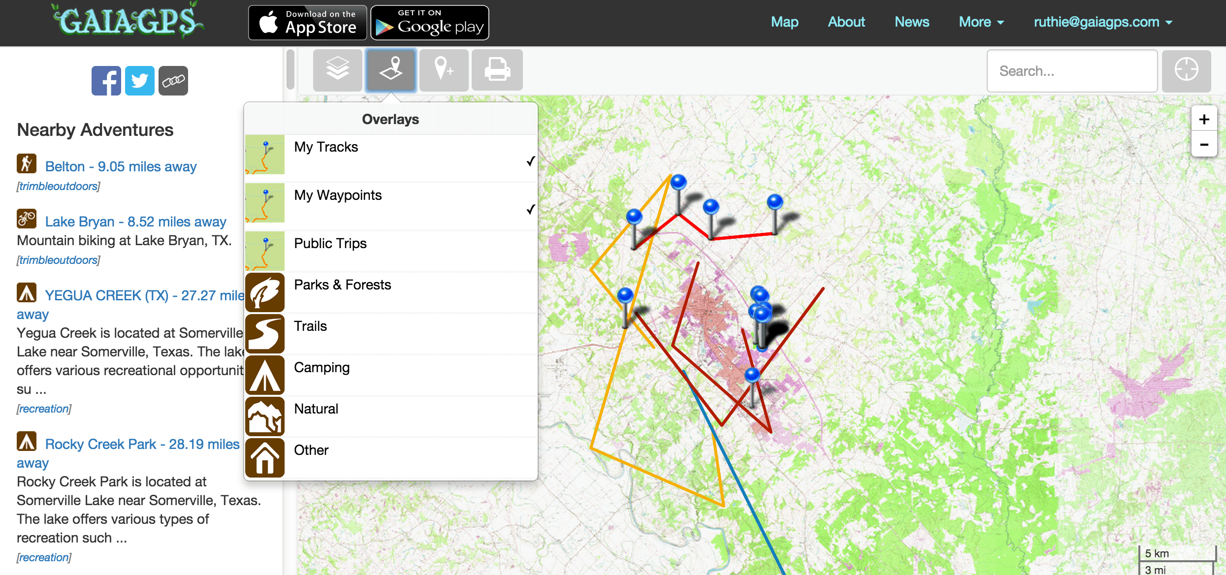Zoom in the map with the plus button
The image size is (1226, 575).
(1204, 120)
